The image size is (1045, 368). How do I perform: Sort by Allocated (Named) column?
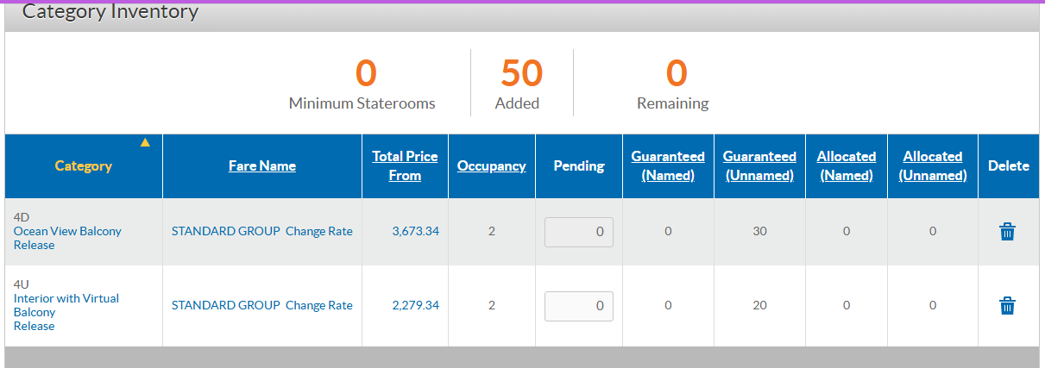coord(847,165)
